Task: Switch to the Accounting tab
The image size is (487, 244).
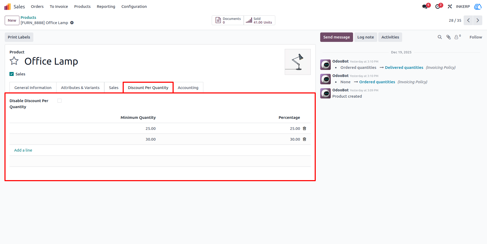Action: (188, 88)
